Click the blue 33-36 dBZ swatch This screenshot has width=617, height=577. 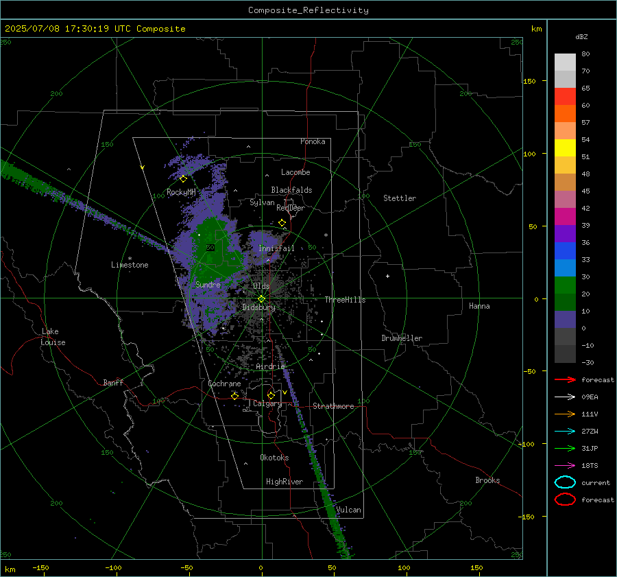coord(565,251)
